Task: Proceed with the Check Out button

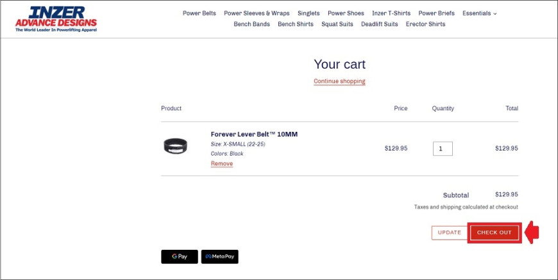Action: click(495, 233)
